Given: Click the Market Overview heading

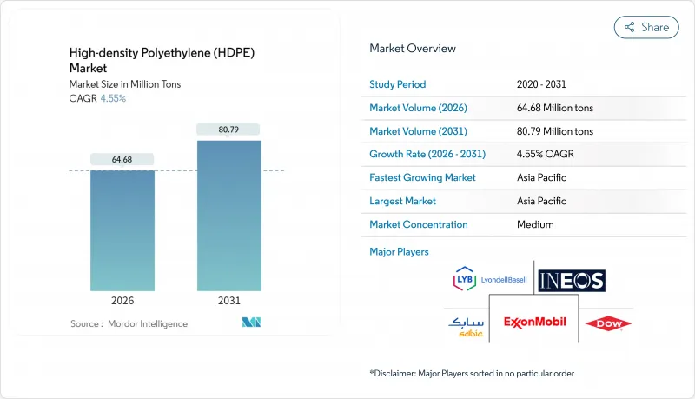Looking at the screenshot, I should [x=412, y=48].
